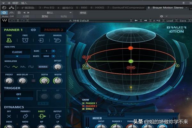Choose the INPUT trigger mode icon
Viewport: 192px width, 128px height.
click(x=41, y=40)
